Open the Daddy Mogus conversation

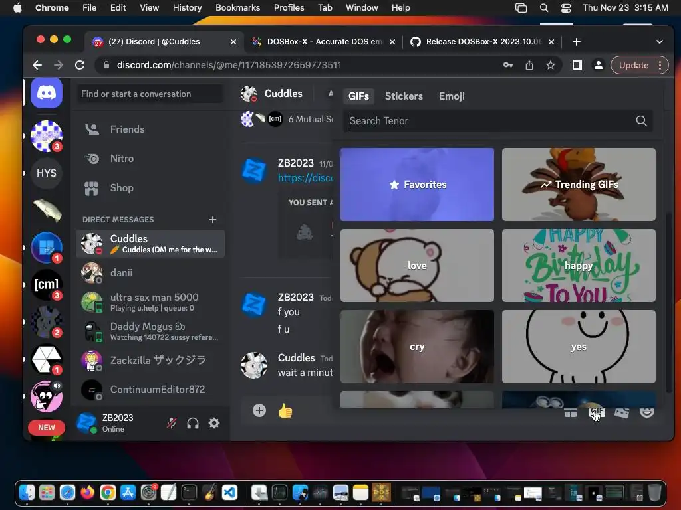point(150,331)
